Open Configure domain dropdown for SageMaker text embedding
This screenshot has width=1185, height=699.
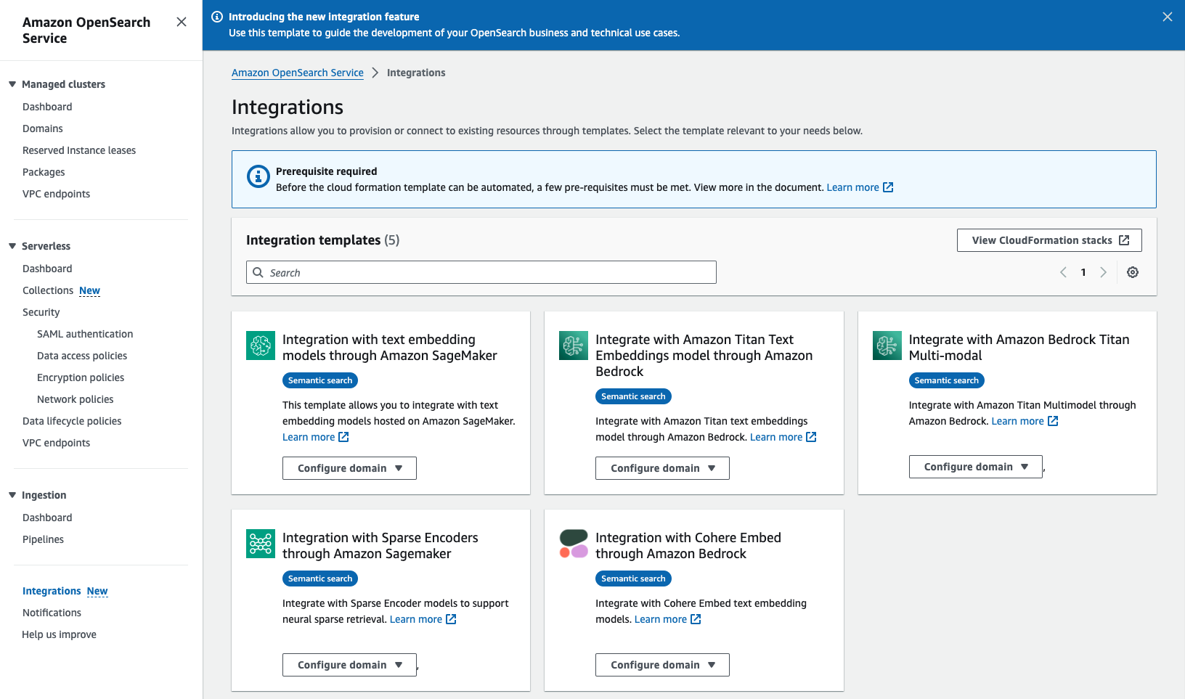[349, 468]
